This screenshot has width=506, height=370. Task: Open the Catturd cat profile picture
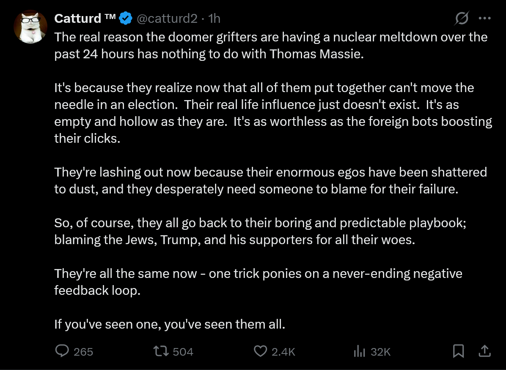pyautogui.click(x=30, y=27)
